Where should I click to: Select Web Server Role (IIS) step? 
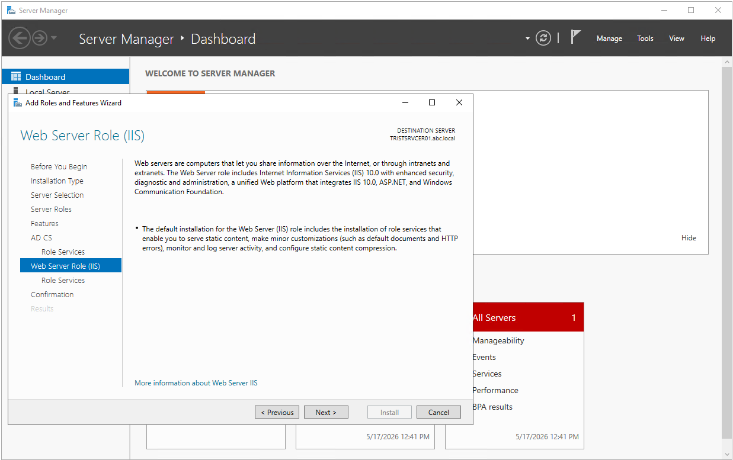71,266
